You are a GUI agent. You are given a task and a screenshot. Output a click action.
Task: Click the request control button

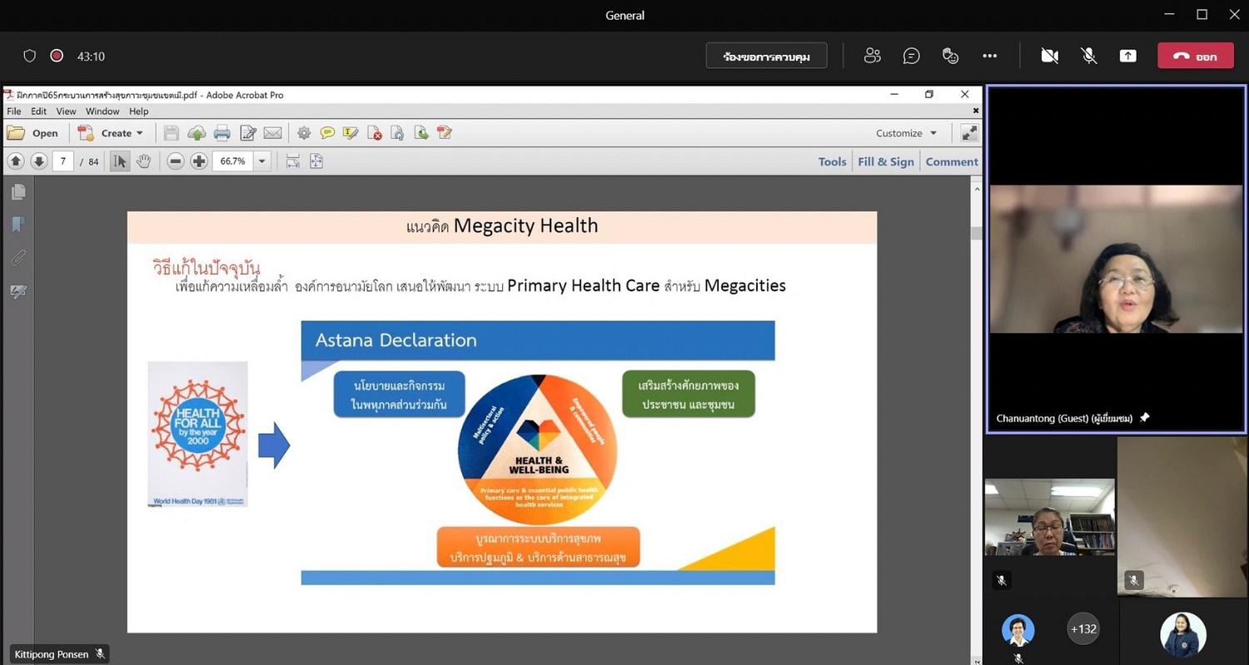click(767, 56)
